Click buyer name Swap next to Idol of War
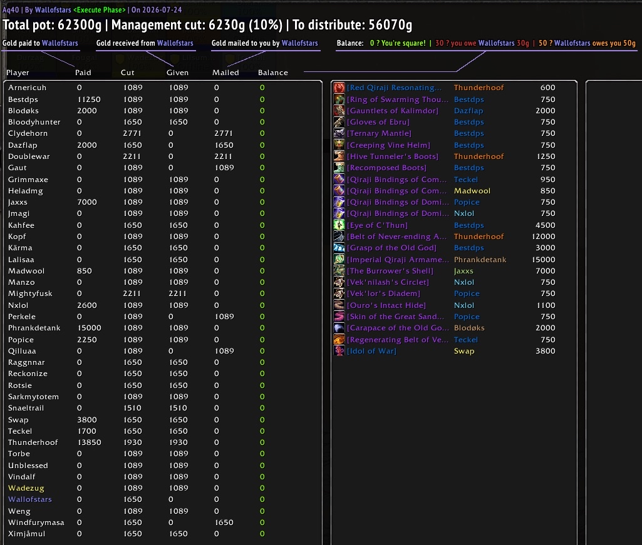This screenshot has width=642, height=545. (464, 351)
